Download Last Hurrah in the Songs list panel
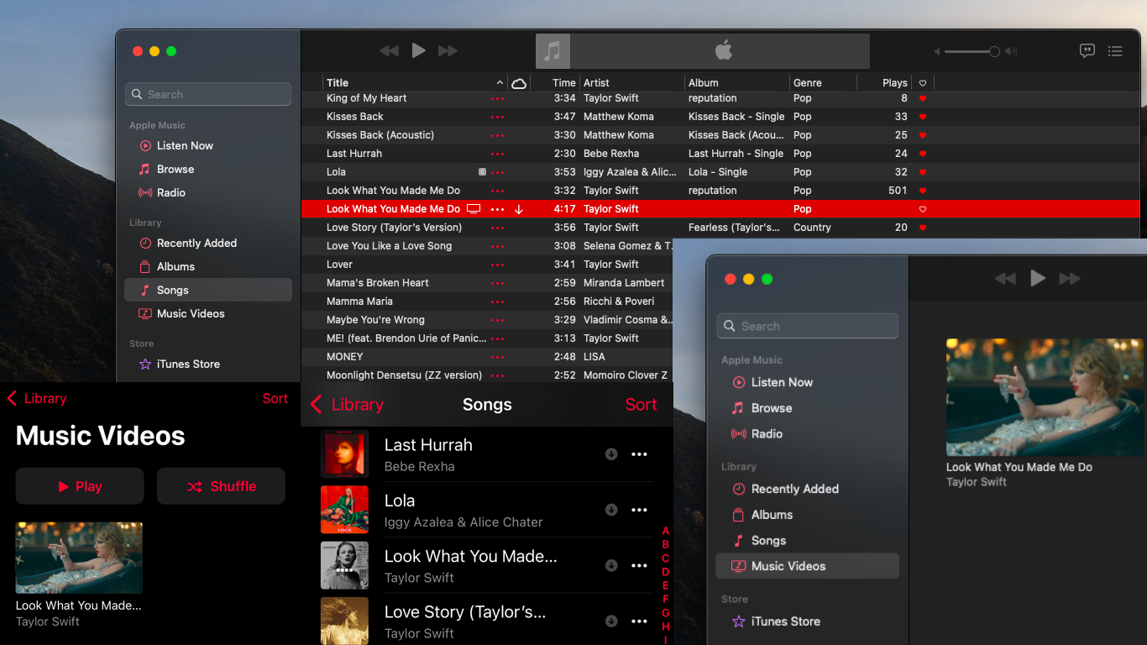 click(611, 454)
